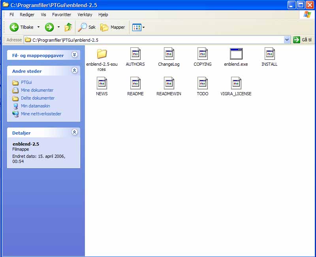The image size is (316, 257).
Task: Open the Hjelp menu
Action: pos(103,15)
